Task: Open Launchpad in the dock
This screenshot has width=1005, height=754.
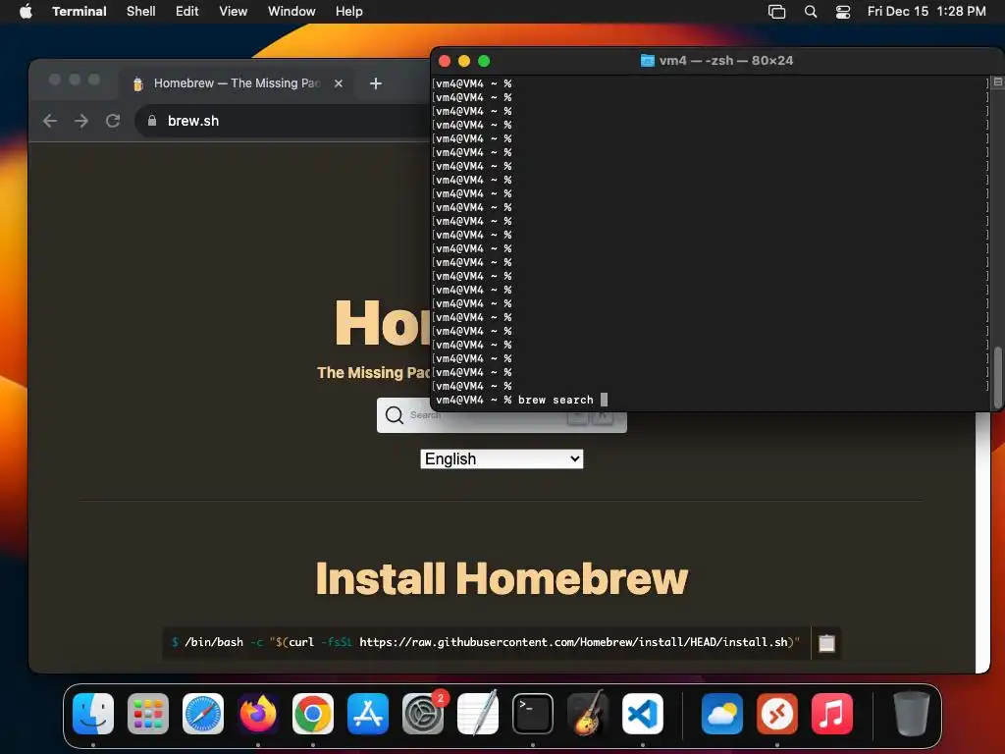Action: click(x=148, y=714)
